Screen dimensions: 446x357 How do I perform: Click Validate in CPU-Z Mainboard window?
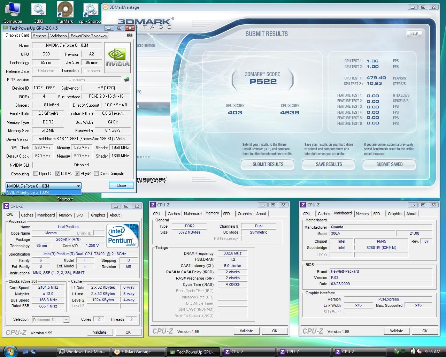397,331
